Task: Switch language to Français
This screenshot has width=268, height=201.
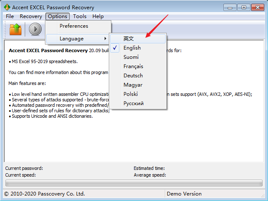Action: (133, 66)
